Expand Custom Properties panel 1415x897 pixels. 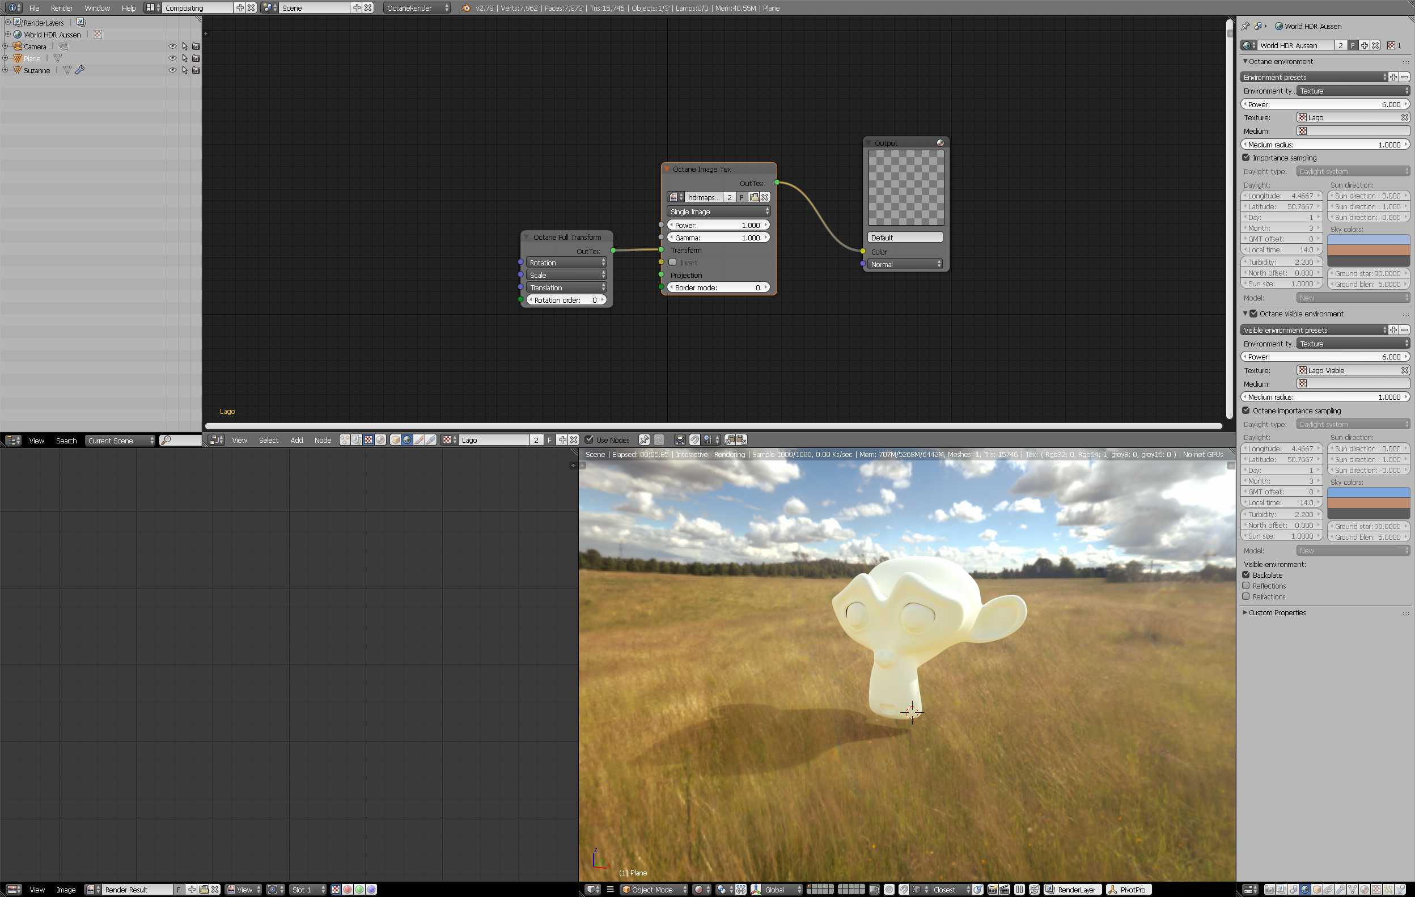click(x=1276, y=612)
